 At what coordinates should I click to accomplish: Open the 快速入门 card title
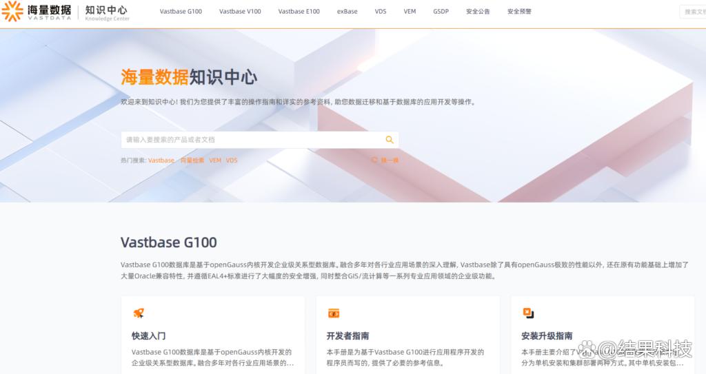(149, 335)
